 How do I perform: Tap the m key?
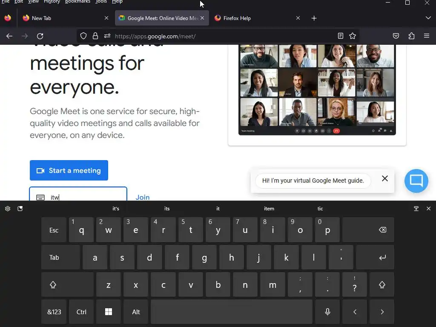272,285
